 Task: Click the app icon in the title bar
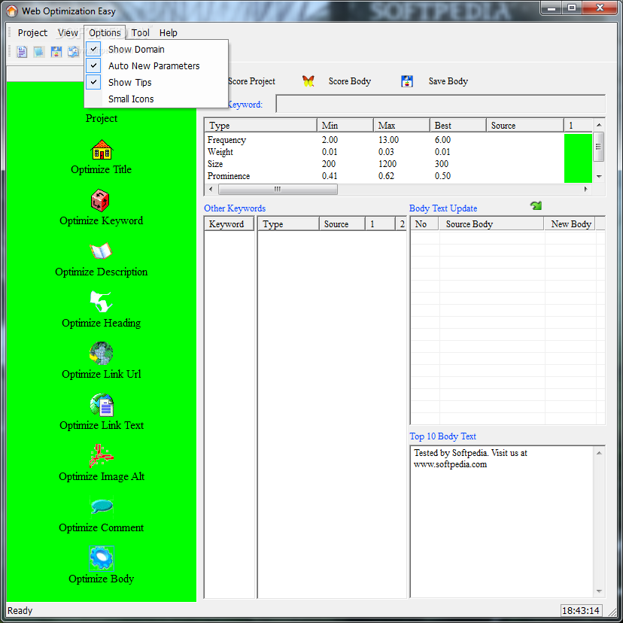point(12,11)
